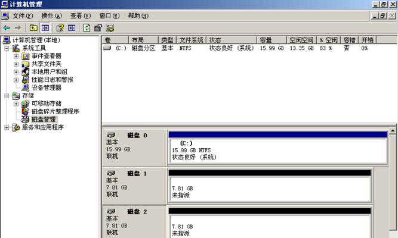Sort by Status (状态) column header
The image size is (398, 238).
(x=232, y=40)
